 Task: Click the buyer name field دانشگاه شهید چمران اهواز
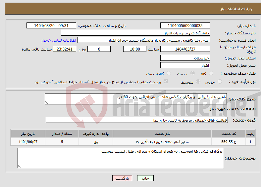pyautogui.click(x=135, y=33)
